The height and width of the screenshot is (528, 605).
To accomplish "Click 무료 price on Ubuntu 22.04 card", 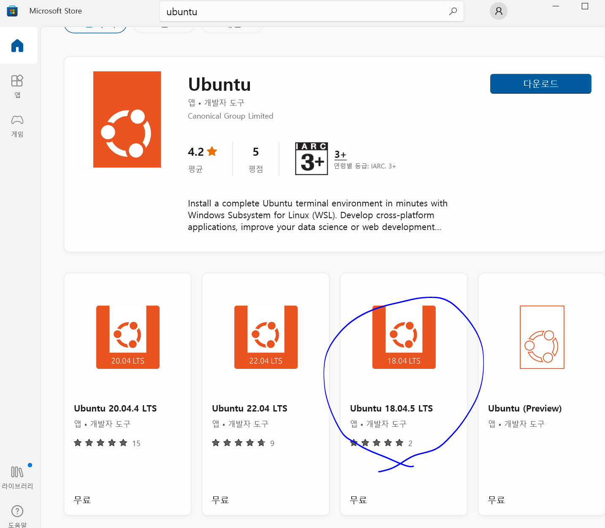I will (220, 500).
